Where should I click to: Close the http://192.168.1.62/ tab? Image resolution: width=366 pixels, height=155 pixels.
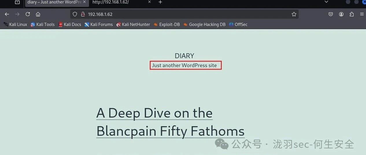point(149,2)
